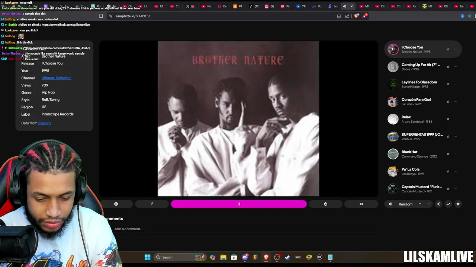476x267 pixels.
Task: Open Brave Shields lion icon
Action: tap(356, 16)
